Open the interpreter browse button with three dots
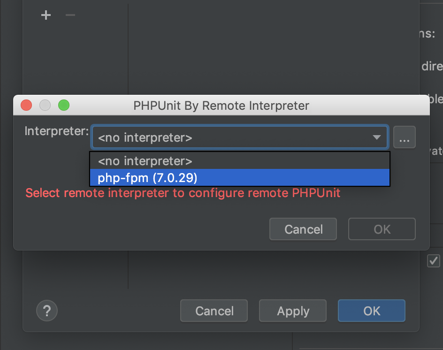Screen dimensions: 443x350 (404, 137)
